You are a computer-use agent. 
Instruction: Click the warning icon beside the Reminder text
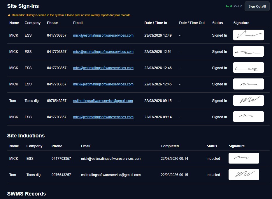tap(9, 15)
